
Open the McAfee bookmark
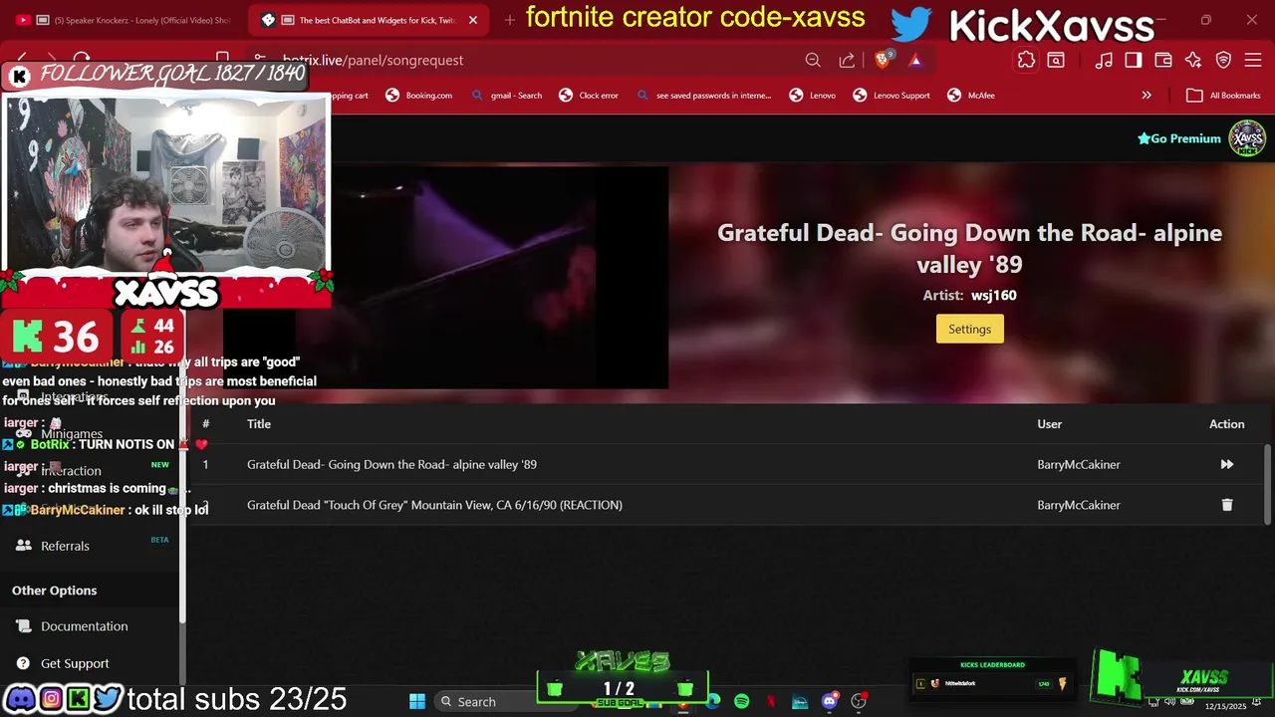(x=969, y=96)
